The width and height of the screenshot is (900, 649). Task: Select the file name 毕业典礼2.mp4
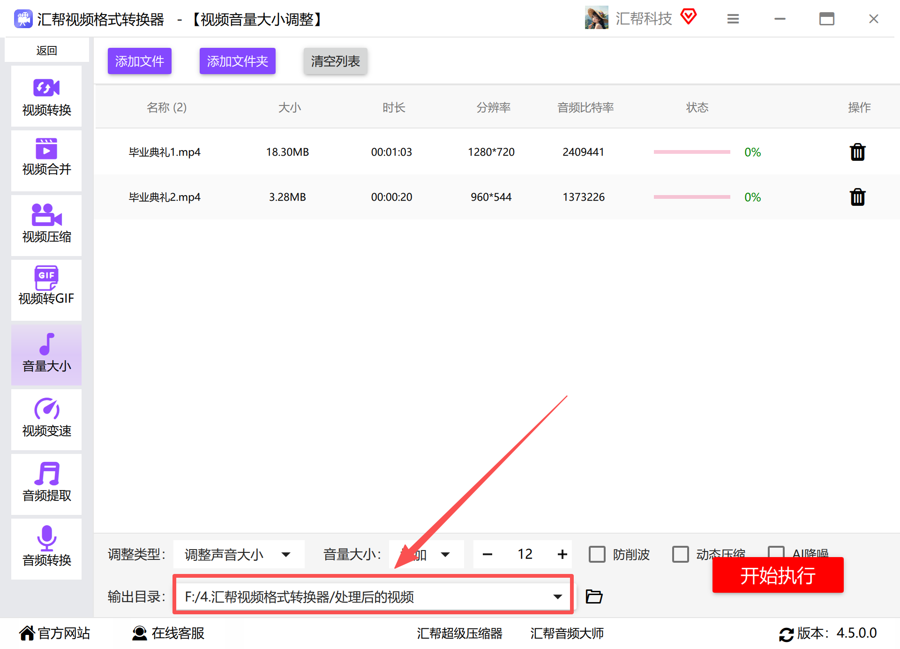coord(165,197)
